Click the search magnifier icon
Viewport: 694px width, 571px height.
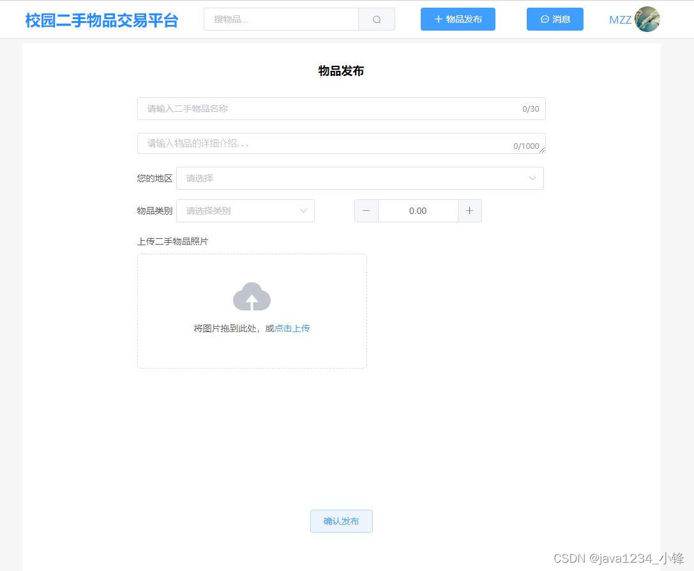pyautogui.click(x=377, y=19)
